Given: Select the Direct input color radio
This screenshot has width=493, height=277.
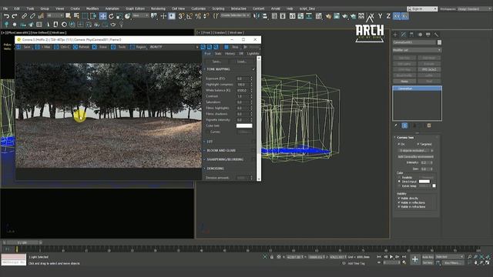Looking at the screenshot, I should pos(399,182).
